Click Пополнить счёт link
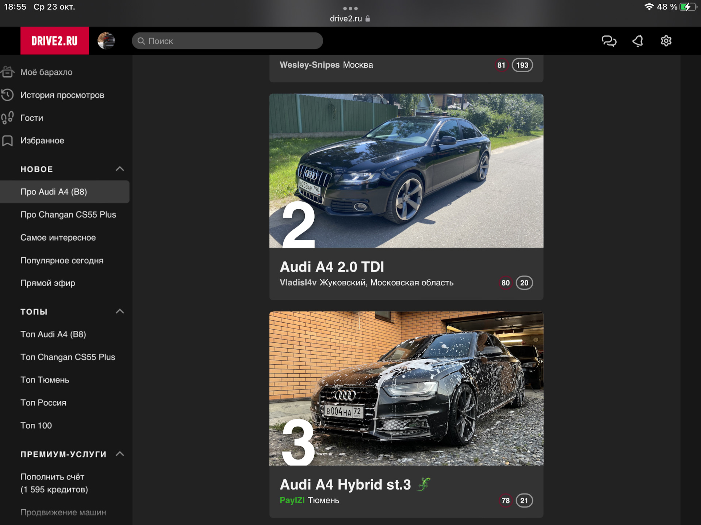The image size is (701, 525). tap(54, 483)
